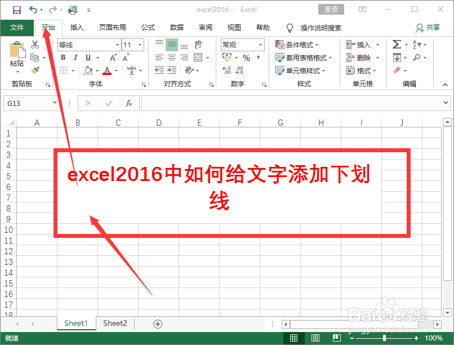Expand the Name Box dropdown G13
The image size is (454, 345).
pos(55,103)
